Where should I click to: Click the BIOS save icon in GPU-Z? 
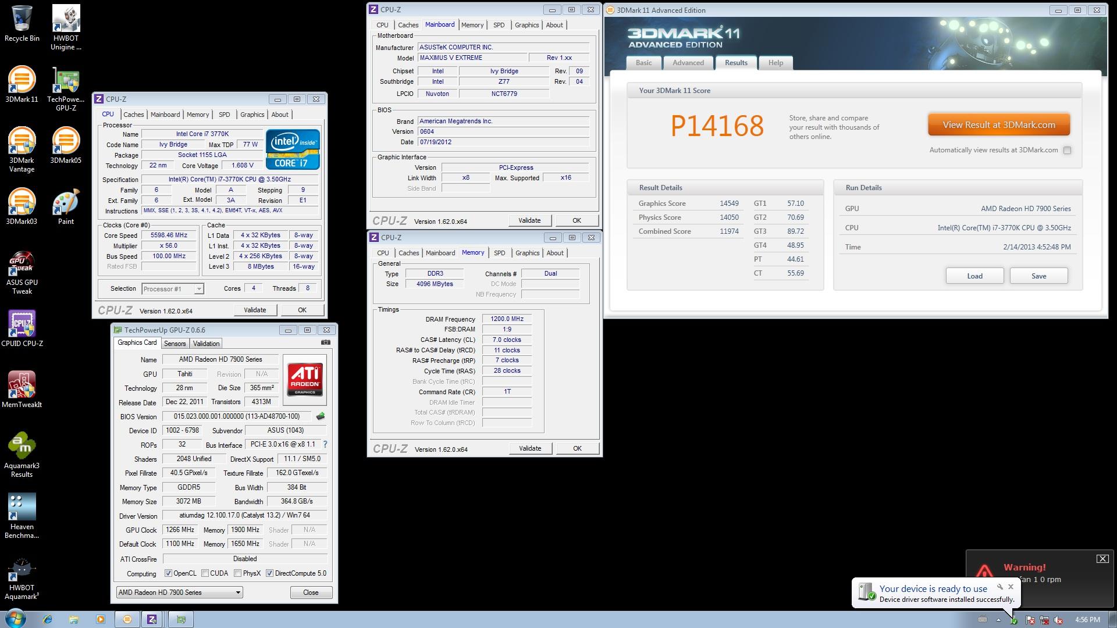(320, 416)
